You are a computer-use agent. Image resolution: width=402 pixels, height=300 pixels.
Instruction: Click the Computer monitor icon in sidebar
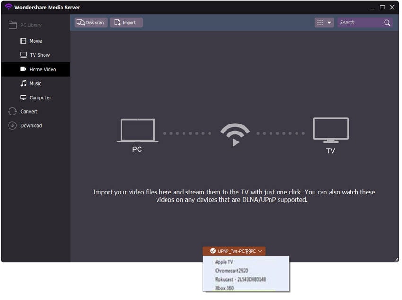pyautogui.click(x=23, y=97)
